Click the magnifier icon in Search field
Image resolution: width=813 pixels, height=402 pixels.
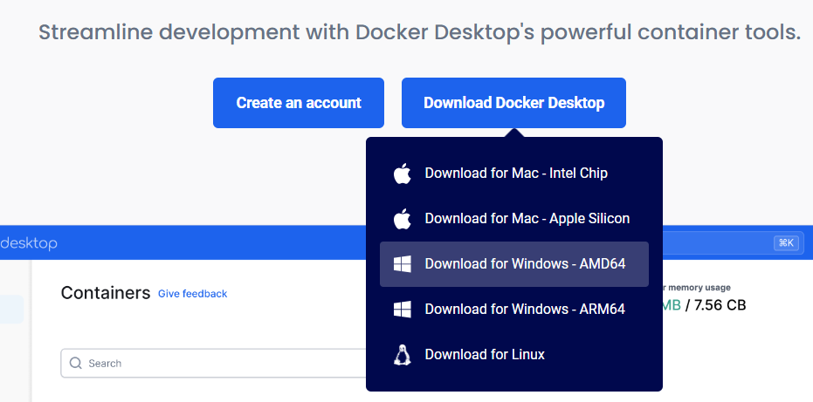coord(76,363)
